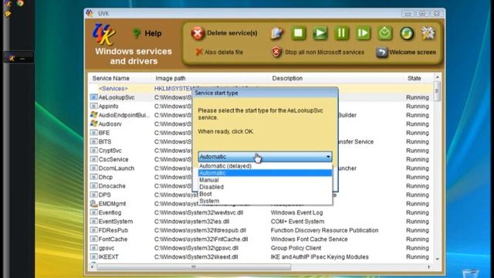Click the edit service notepad icon
This screenshot has height=278, width=494.
coord(277,33)
